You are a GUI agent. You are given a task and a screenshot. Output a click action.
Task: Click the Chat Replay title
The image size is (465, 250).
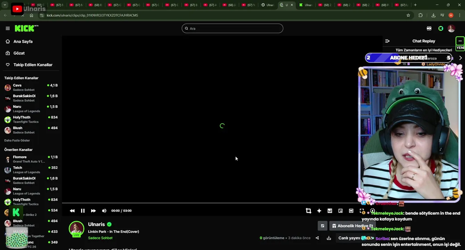click(424, 41)
